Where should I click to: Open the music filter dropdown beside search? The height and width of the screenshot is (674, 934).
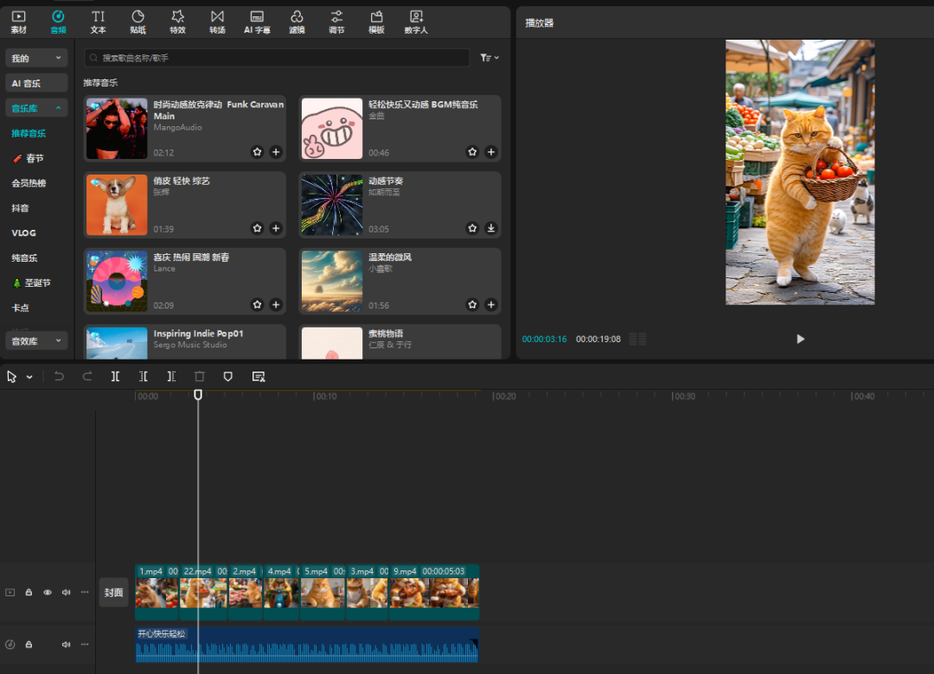(x=489, y=58)
